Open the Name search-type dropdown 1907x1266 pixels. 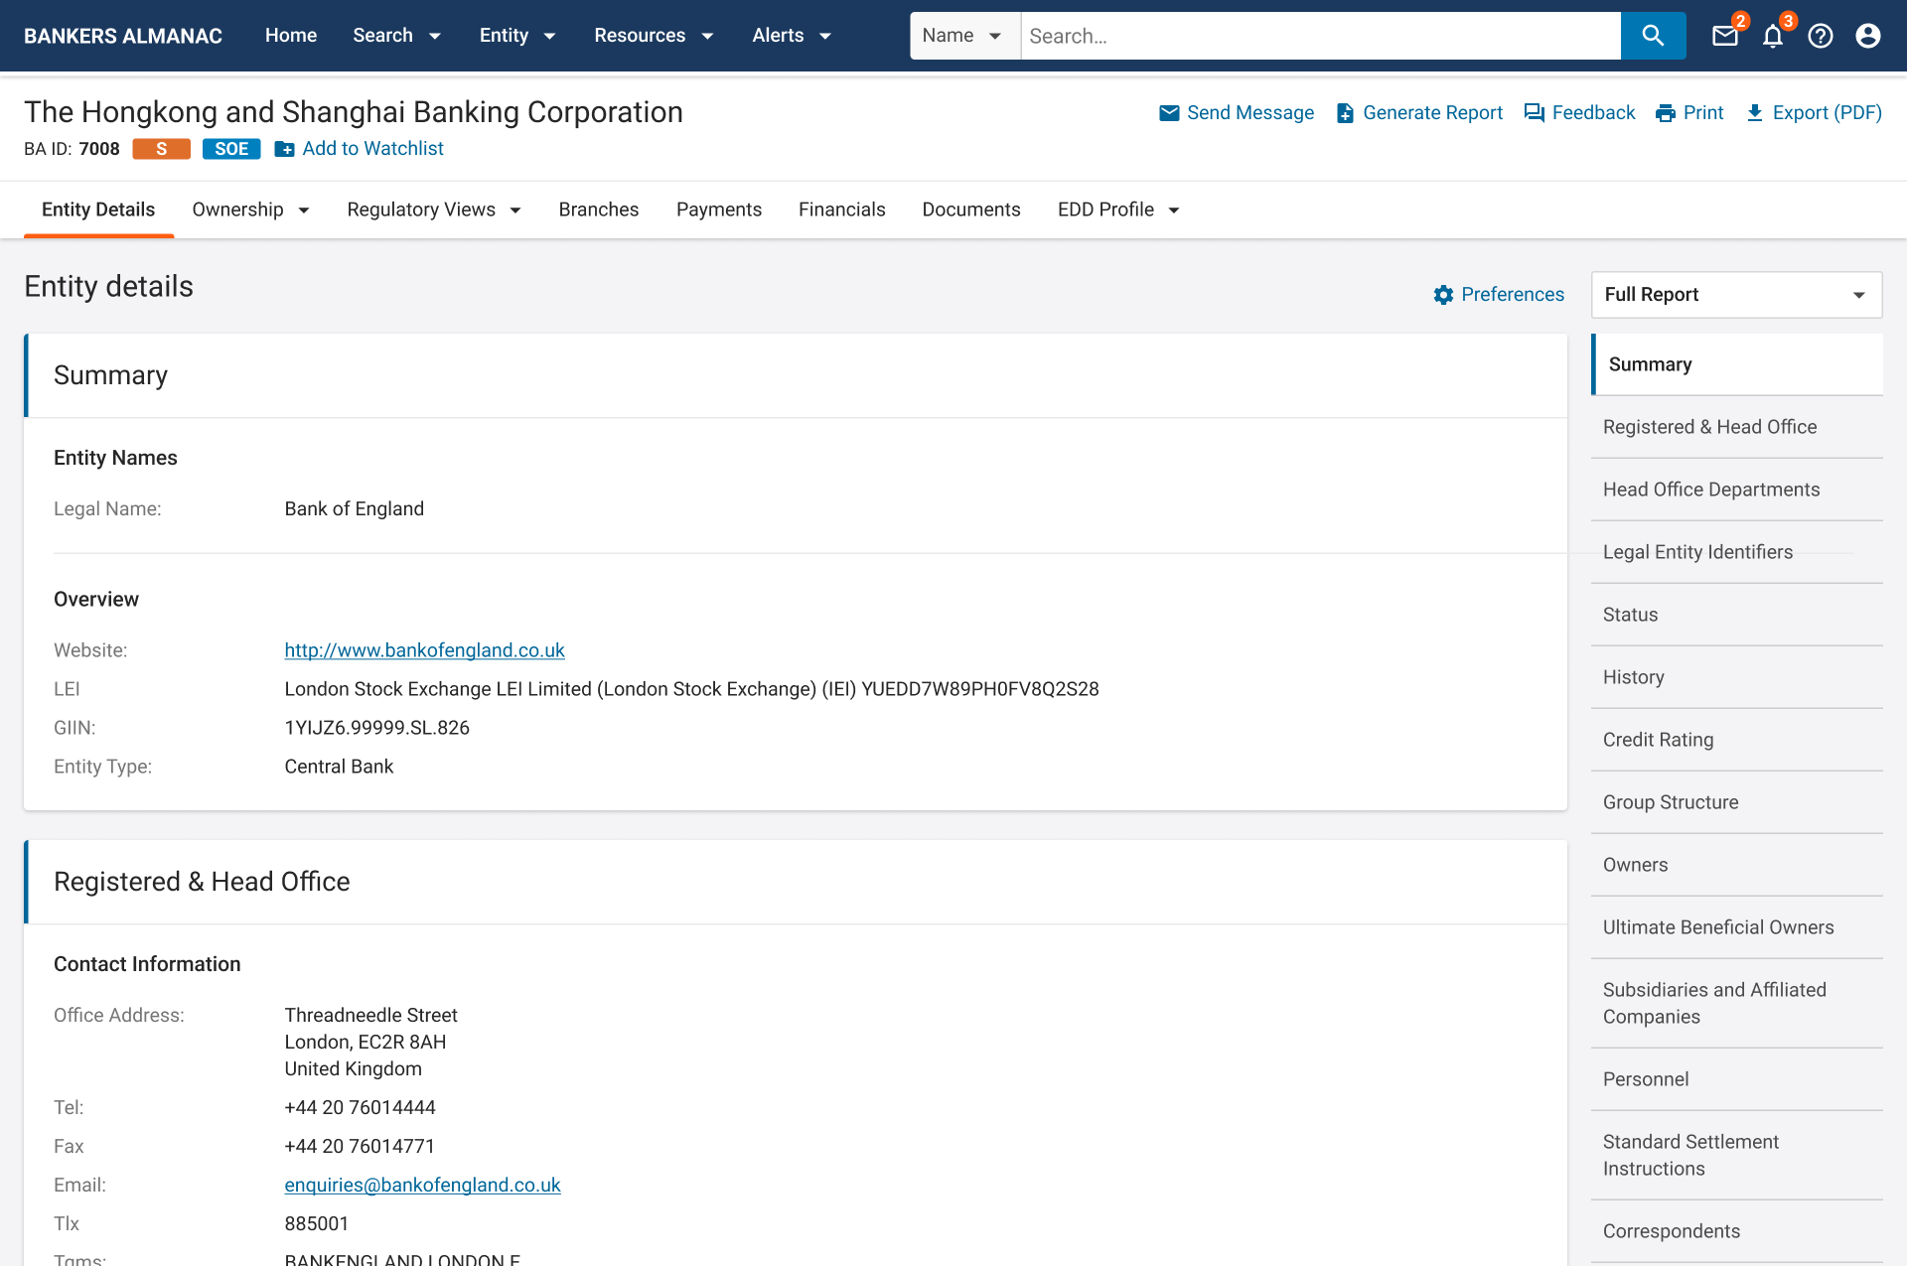(x=964, y=36)
